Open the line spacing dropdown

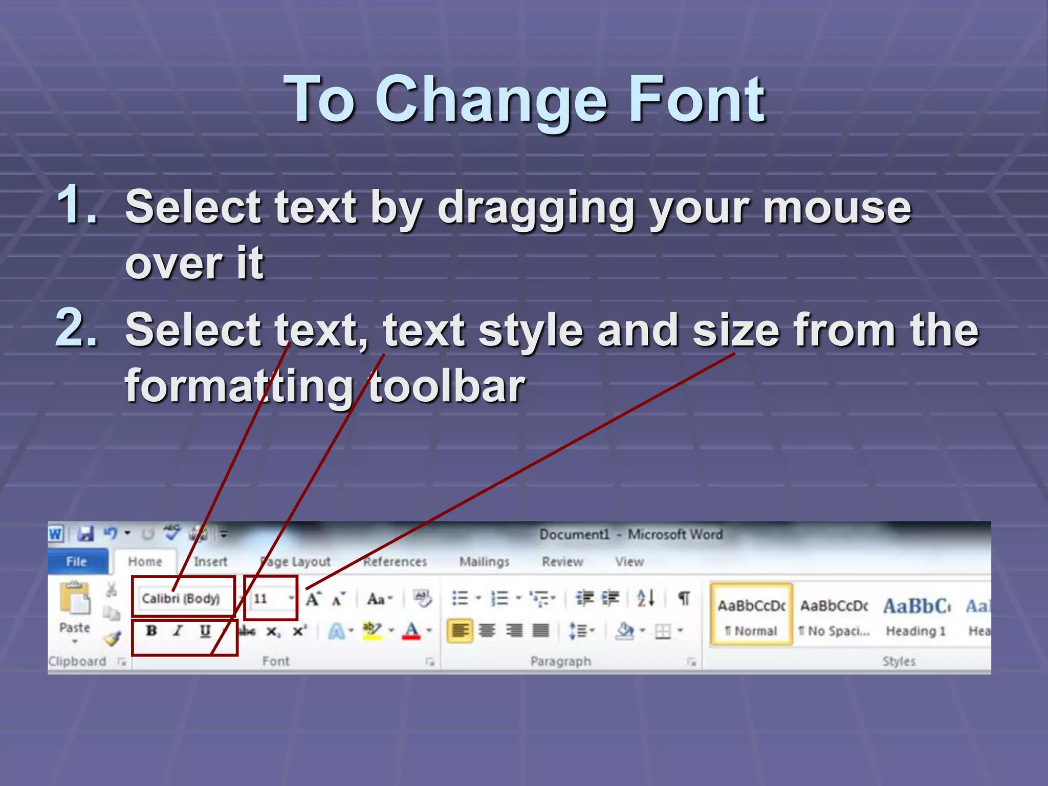581,631
